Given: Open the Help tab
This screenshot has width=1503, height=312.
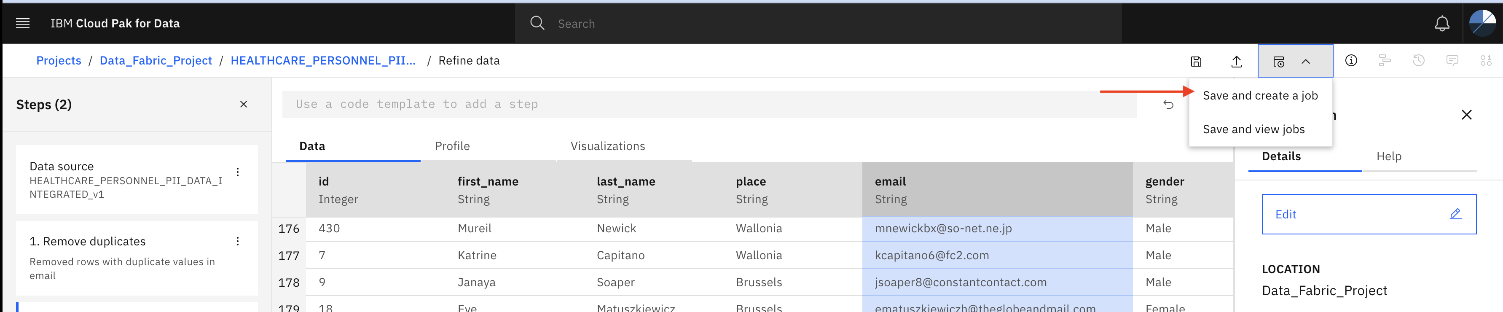Looking at the screenshot, I should 1389,156.
